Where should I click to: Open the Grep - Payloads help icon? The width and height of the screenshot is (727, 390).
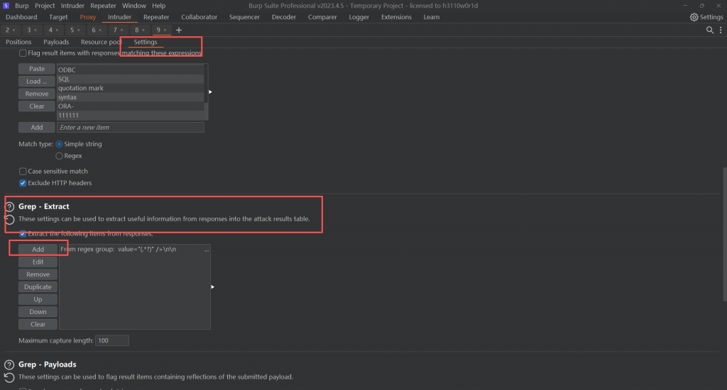[x=9, y=365]
